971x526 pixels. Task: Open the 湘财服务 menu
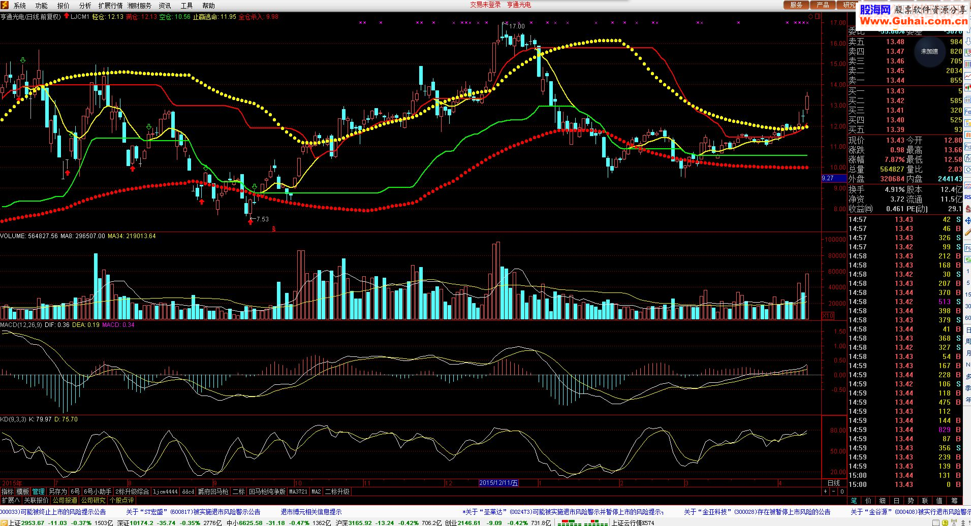point(139,6)
